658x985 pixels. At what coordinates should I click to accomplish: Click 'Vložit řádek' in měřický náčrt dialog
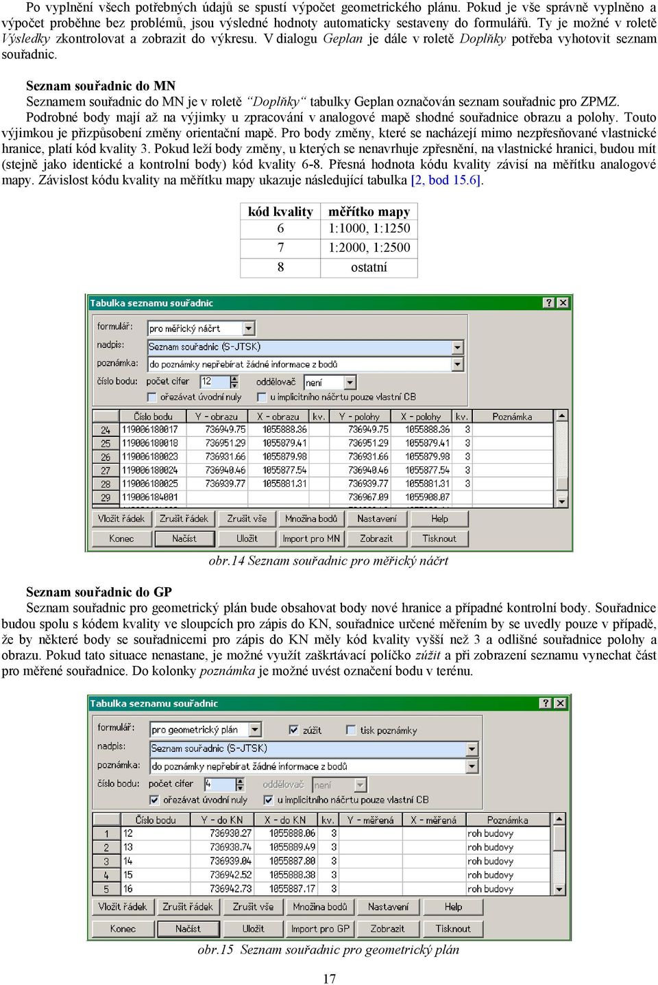pos(121,519)
